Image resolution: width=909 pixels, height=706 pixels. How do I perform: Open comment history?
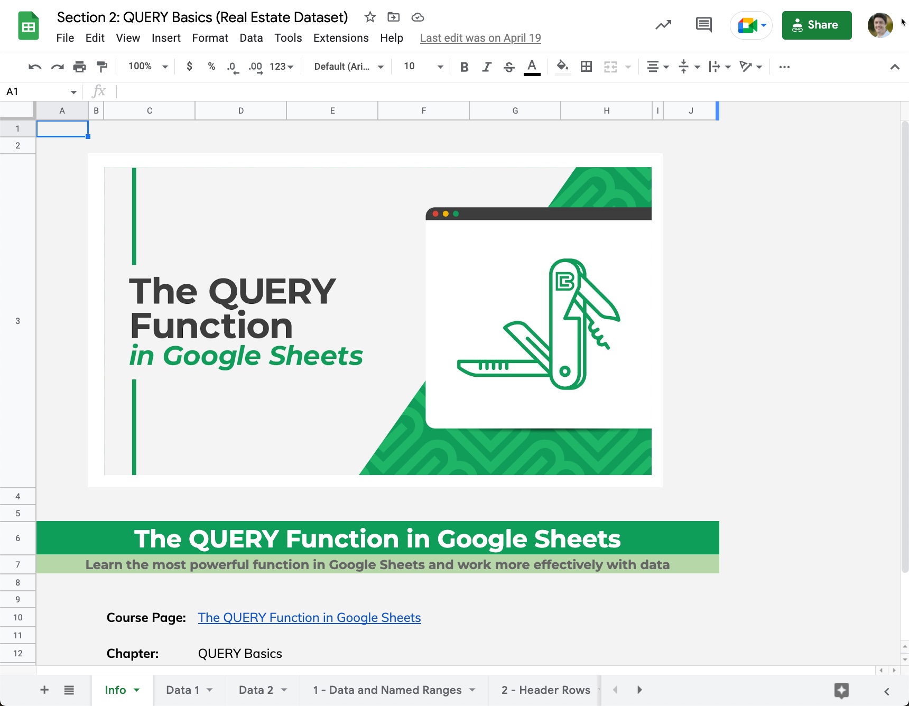[703, 25]
